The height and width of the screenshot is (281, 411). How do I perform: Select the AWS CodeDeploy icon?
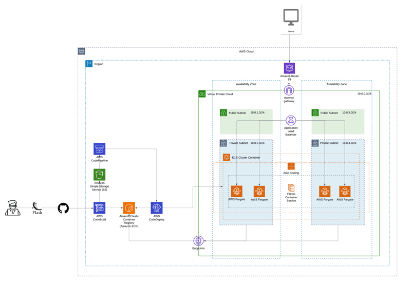click(157, 208)
